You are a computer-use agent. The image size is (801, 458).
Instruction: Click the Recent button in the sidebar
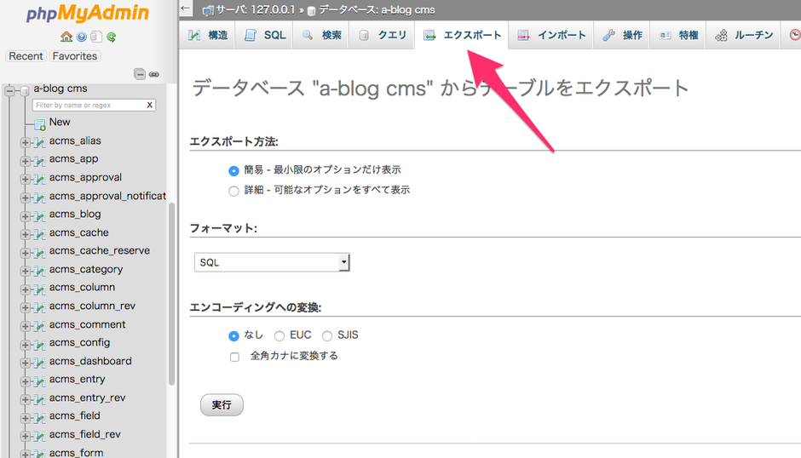(x=26, y=56)
